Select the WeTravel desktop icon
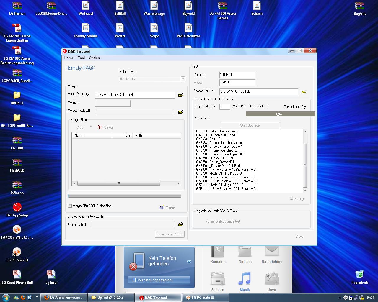 pyautogui.click(x=86, y=8)
